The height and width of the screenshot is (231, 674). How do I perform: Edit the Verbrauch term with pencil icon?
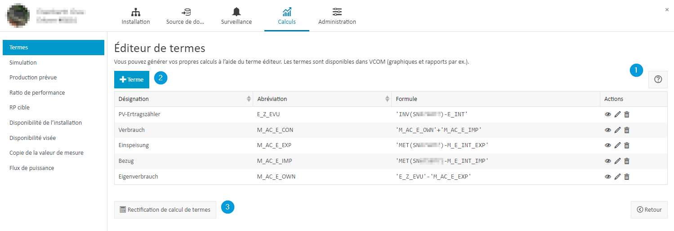pyautogui.click(x=617, y=130)
